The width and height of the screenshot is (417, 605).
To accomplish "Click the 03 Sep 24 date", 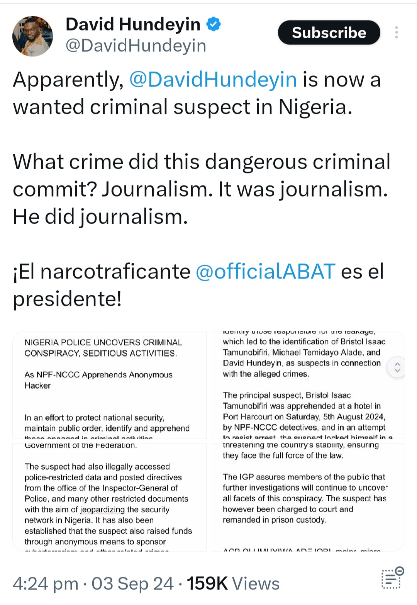I will pos(132,583).
